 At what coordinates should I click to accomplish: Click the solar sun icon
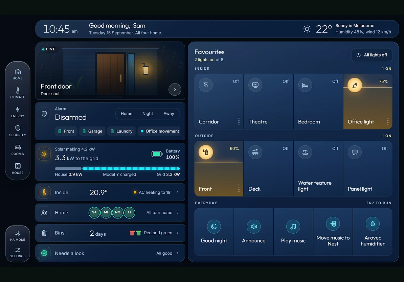coord(44,154)
